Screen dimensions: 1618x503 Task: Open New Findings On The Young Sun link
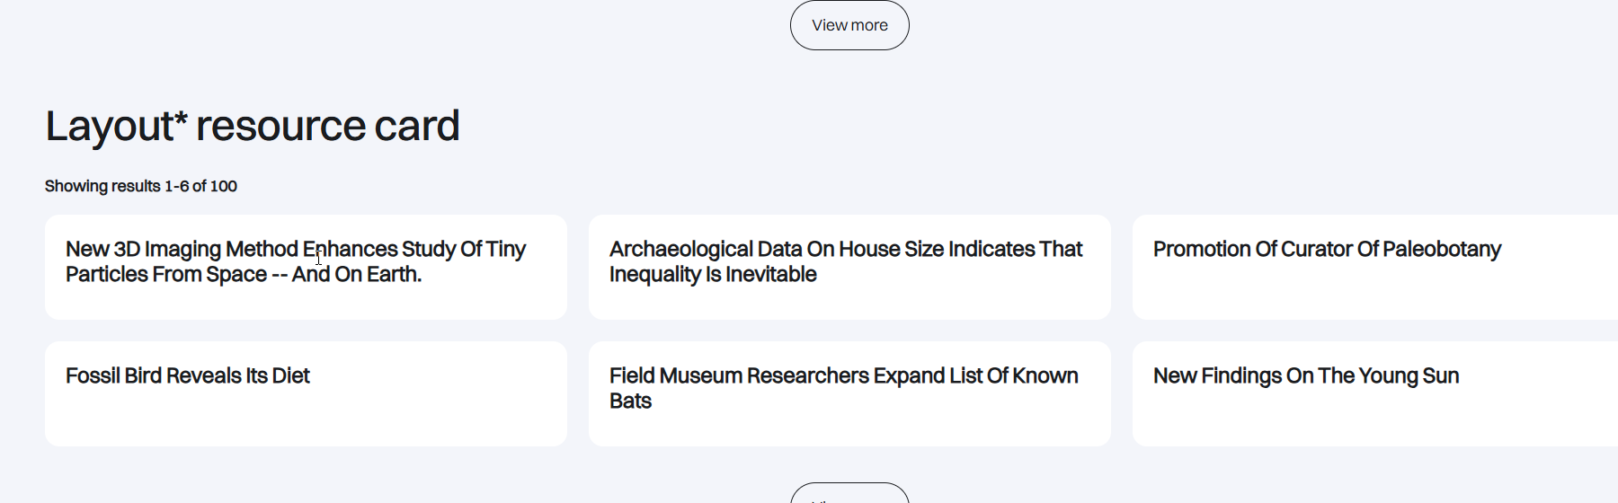click(x=1305, y=375)
